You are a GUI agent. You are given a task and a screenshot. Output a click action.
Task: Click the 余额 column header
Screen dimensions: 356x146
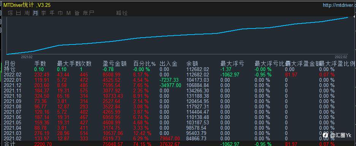click(192, 64)
